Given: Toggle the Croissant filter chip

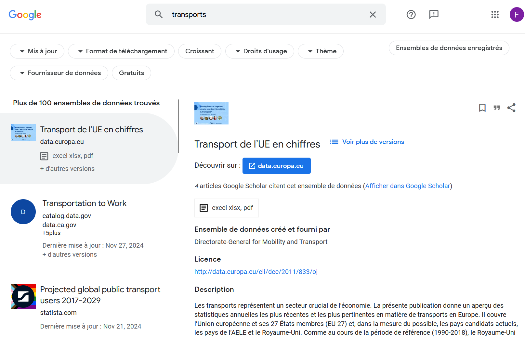Looking at the screenshot, I should click(200, 51).
